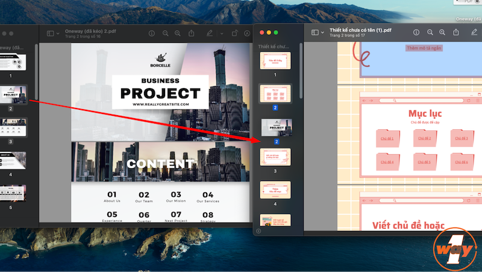Viewport: 482px width, 272px height.
Task: Click Chủ đề 4 folder link
Action: click(387, 162)
